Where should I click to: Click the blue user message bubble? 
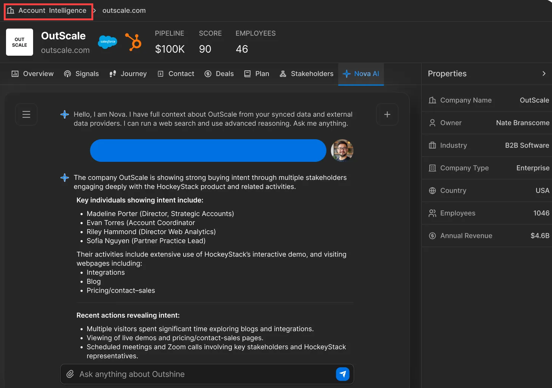pyautogui.click(x=208, y=151)
